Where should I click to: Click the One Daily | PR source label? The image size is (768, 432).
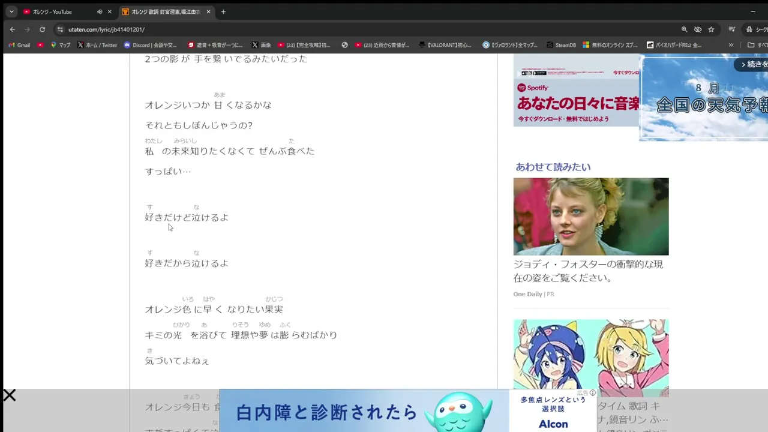tap(533, 294)
